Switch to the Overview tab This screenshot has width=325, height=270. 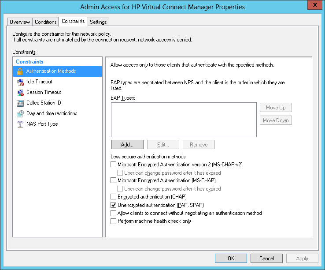20,22
